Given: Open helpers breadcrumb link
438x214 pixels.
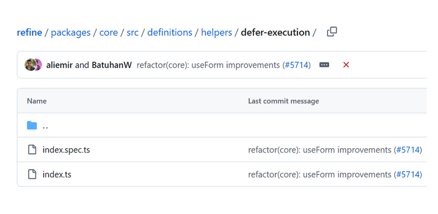Looking at the screenshot, I should tap(217, 33).
